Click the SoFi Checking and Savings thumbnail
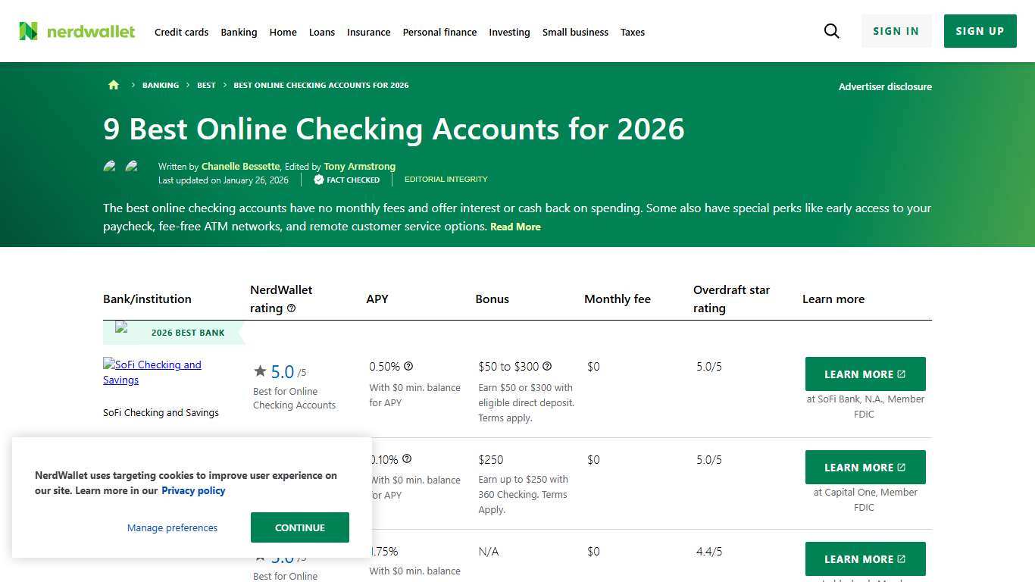 [152, 372]
